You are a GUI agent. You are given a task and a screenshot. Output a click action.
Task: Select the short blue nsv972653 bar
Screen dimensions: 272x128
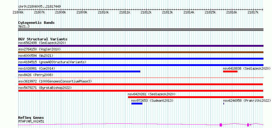[x=137, y=104]
